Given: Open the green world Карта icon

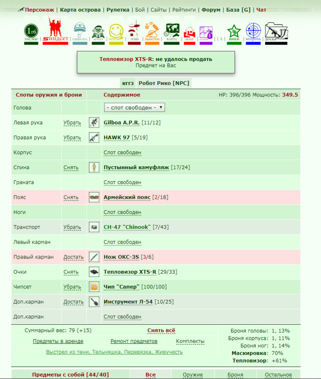Looking at the screenshot, I should point(171,33).
